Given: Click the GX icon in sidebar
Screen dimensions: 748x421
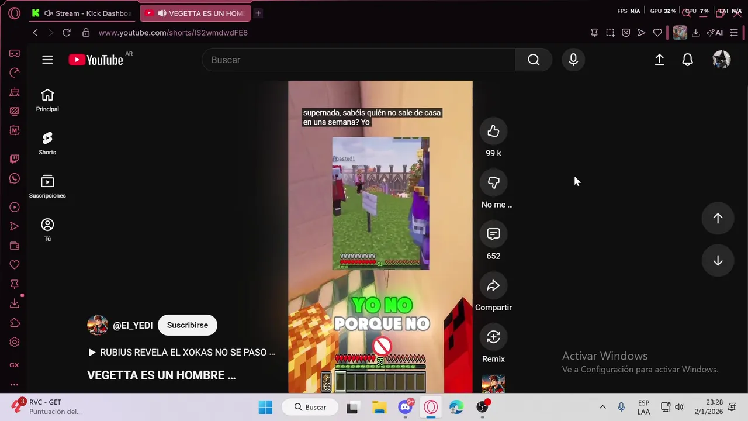Looking at the screenshot, I should click(x=15, y=365).
